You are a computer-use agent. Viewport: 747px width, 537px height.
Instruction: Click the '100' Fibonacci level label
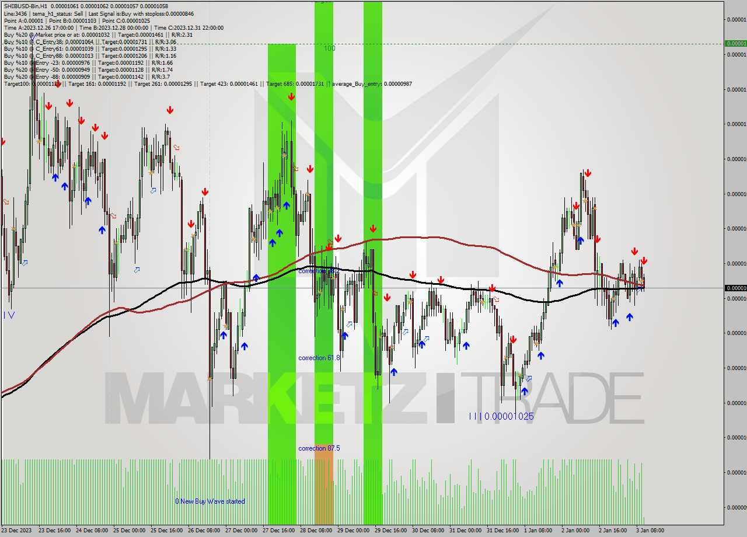click(330, 48)
